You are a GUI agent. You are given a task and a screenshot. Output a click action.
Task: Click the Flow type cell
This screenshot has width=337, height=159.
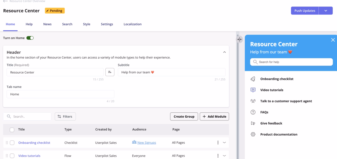(x=68, y=156)
